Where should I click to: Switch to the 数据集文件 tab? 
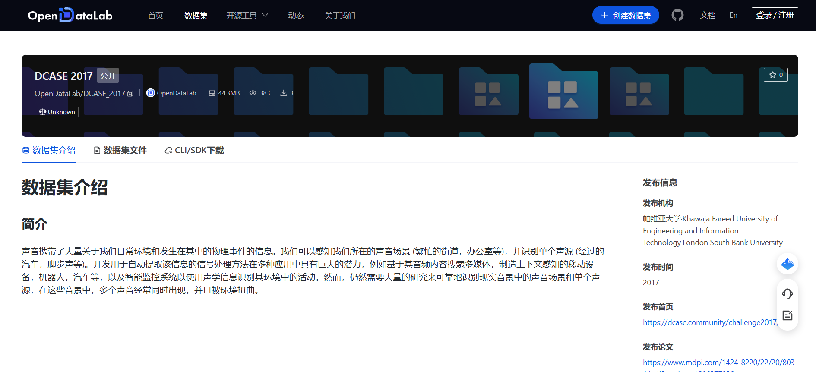click(x=120, y=150)
